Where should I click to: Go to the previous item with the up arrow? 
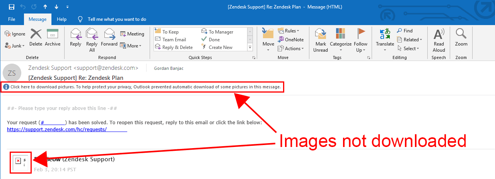(45, 7)
